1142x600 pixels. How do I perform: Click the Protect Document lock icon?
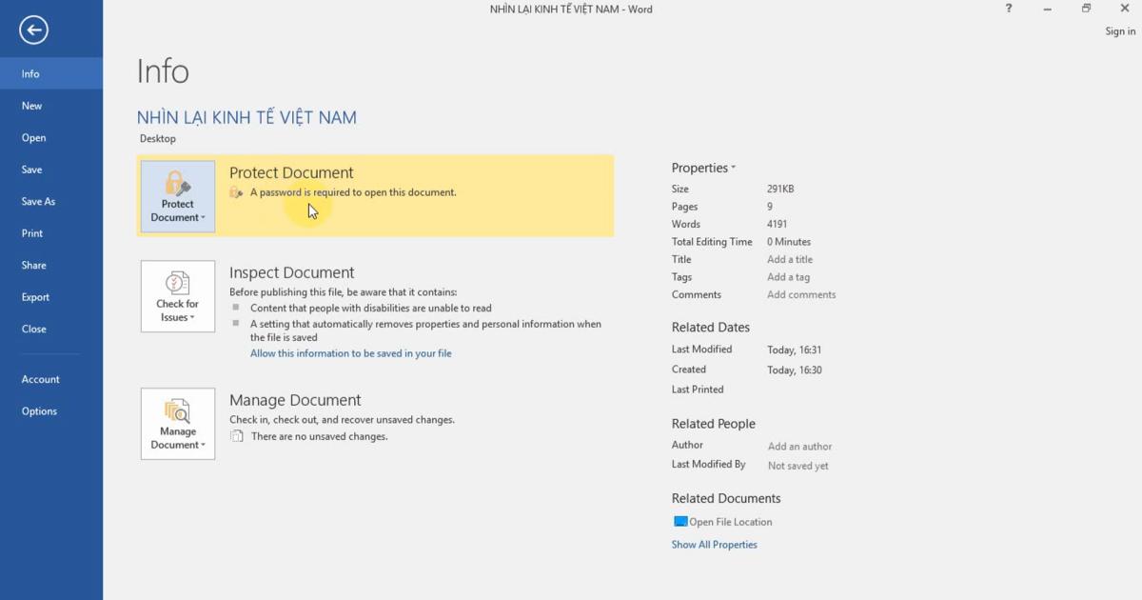click(x=177, y=181)
